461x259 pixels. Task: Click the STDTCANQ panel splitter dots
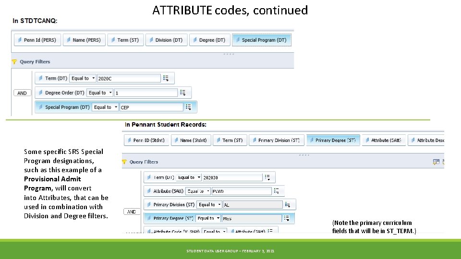(x=229, y=54)
